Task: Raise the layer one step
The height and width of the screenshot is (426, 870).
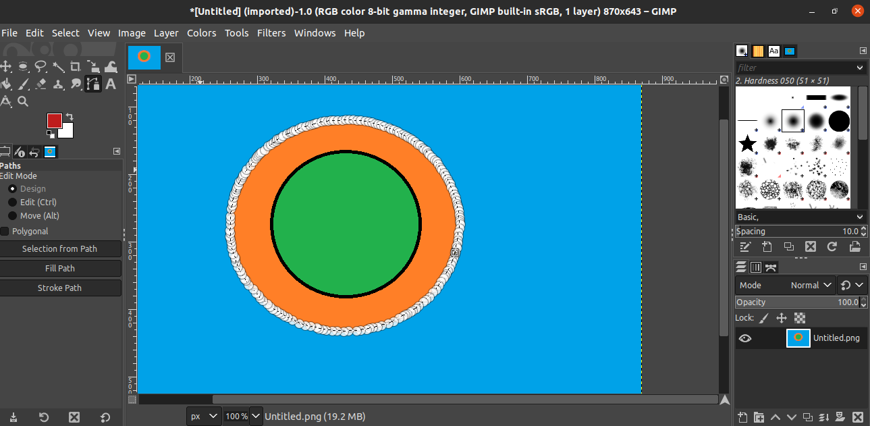Action: click(776, 417)
